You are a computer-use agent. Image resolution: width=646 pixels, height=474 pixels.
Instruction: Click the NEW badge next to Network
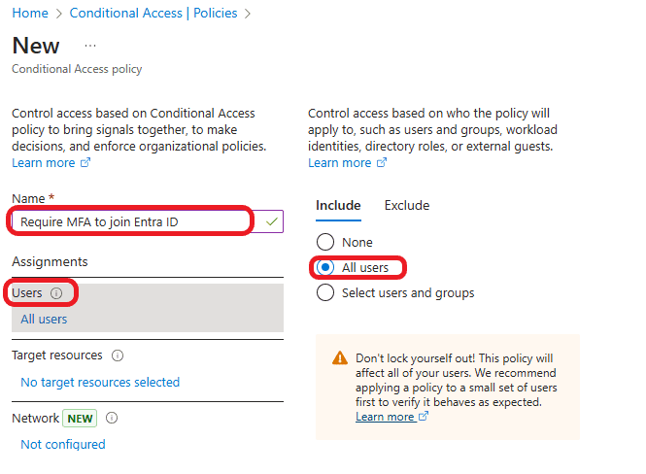pos(79,418)
